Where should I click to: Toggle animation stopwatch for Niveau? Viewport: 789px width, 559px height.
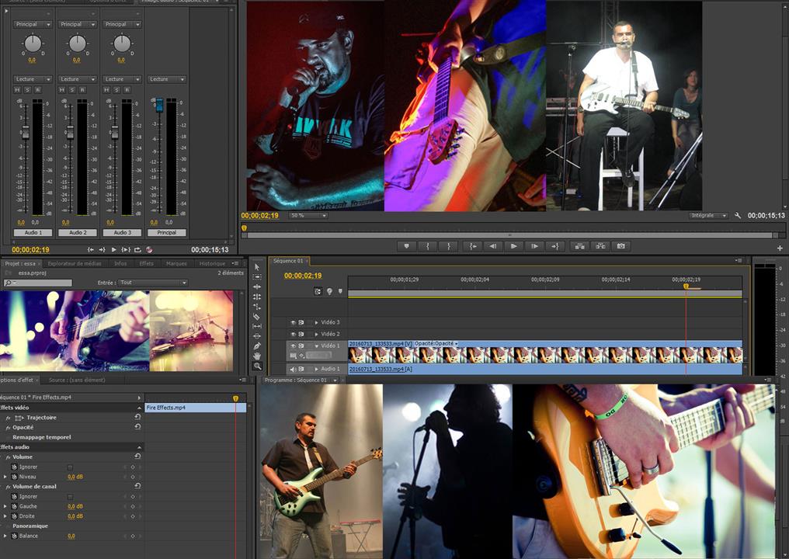(14, 477)
